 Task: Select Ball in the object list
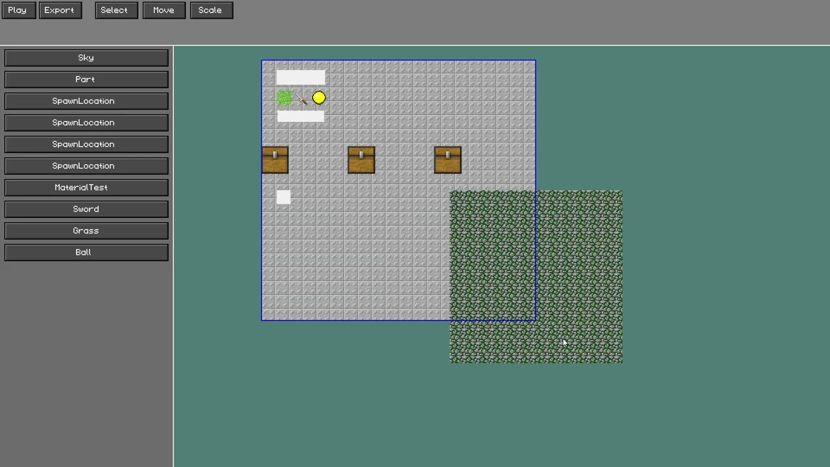(86, 253)
